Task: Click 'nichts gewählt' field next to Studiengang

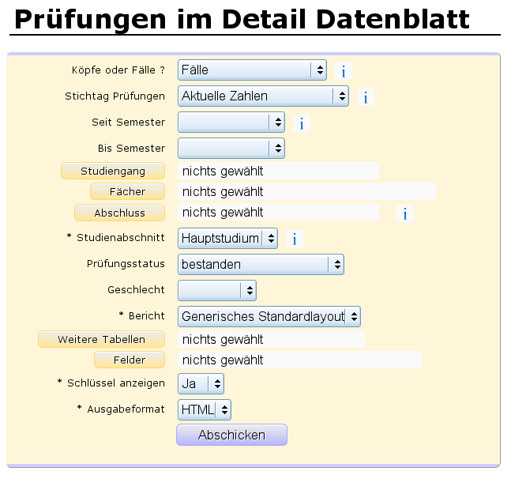Action: [278, 171]
